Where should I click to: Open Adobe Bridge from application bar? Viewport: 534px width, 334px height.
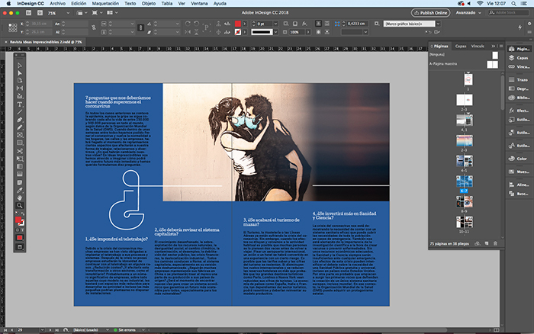29,13
